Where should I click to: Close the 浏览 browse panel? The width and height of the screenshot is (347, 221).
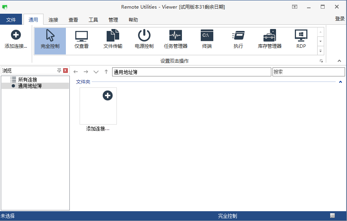tap(65, 71)
